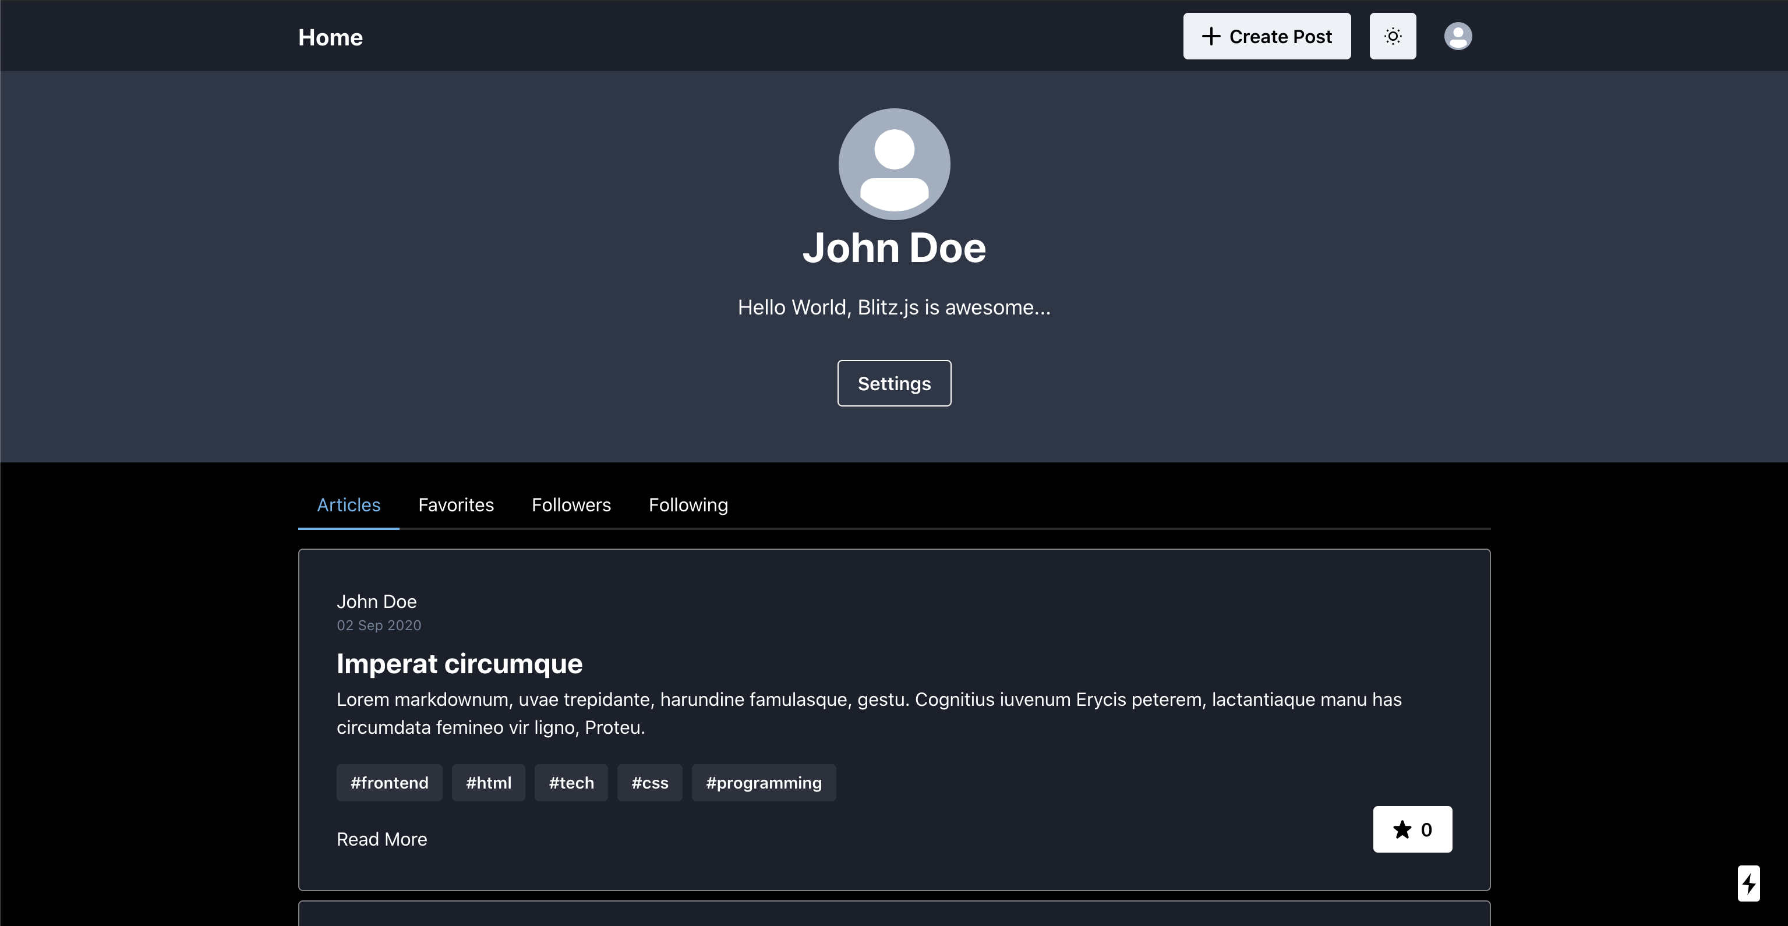Click the #programming tag

point(764,783)
